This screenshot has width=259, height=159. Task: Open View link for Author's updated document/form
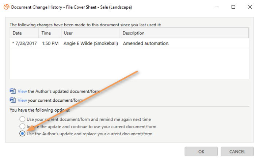pos(22,92)
